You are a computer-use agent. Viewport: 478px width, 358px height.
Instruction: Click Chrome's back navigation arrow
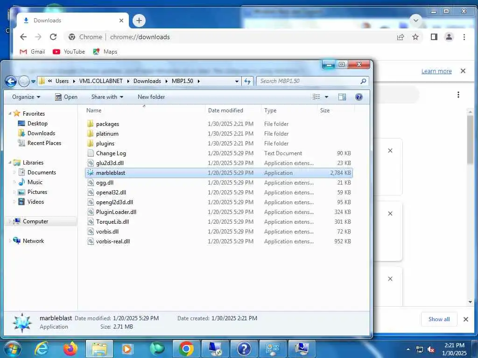pyautogui.click(x=23, y=37)
